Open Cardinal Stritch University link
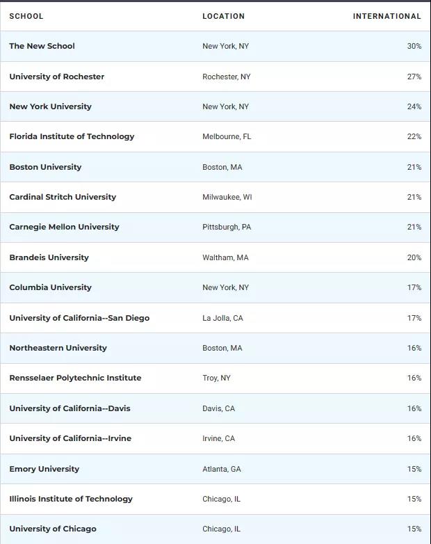Screen dimensions: 431x544 click(63, 197)
